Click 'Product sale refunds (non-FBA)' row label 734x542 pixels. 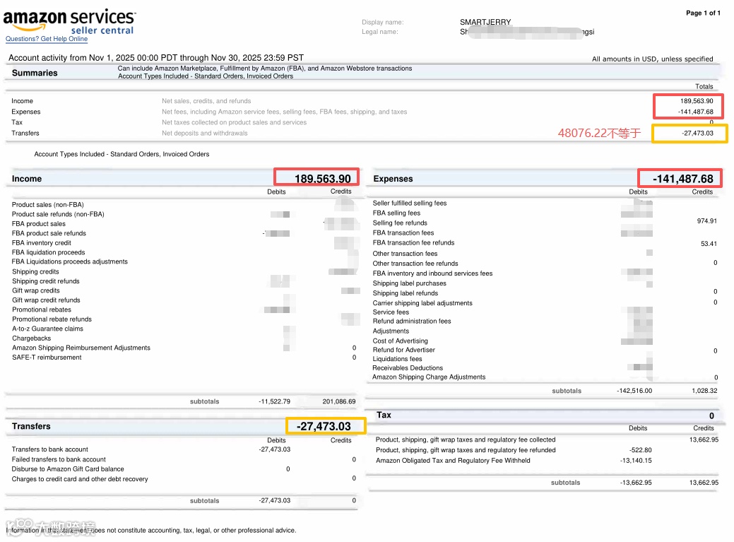coord(58,214)
